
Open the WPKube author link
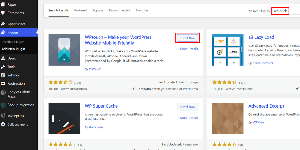258,122
